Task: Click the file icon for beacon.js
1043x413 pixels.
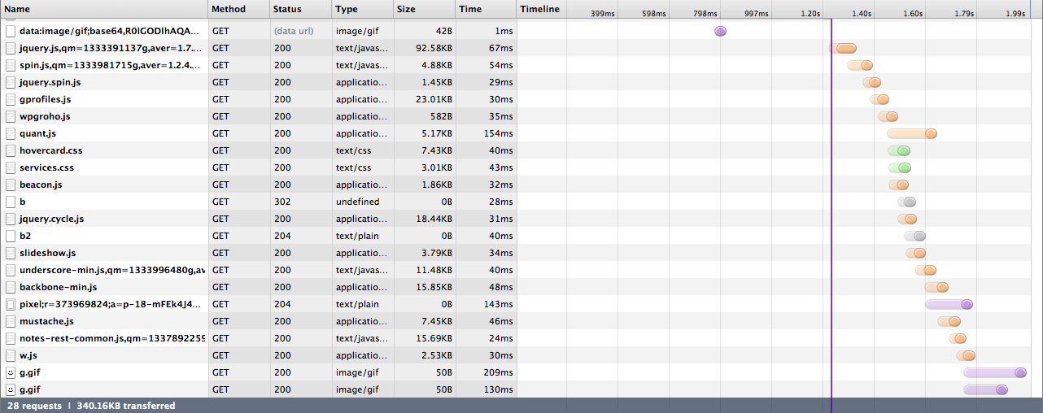Action: 11,185
